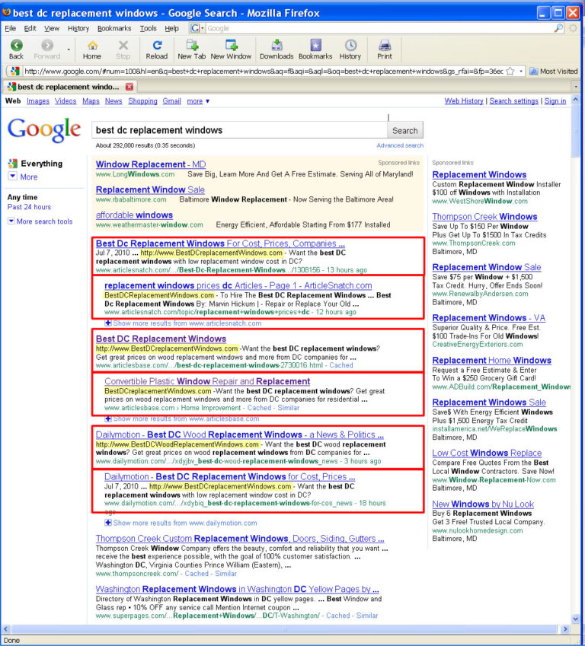This screenshot has width=585, height=646.
Task: Print the page using printer icon
Action: [x=385, y=46]
